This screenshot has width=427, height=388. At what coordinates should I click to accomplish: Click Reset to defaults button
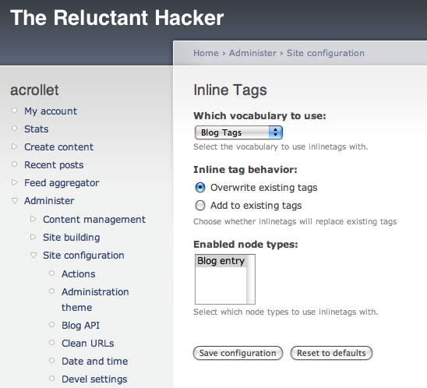click(331, 353)
